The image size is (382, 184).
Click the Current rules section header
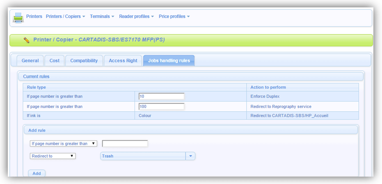click(190, 76)
